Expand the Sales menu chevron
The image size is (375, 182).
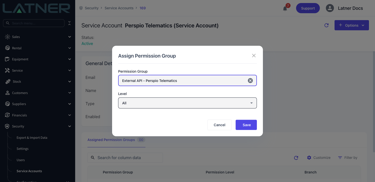[x=70, y=37]
